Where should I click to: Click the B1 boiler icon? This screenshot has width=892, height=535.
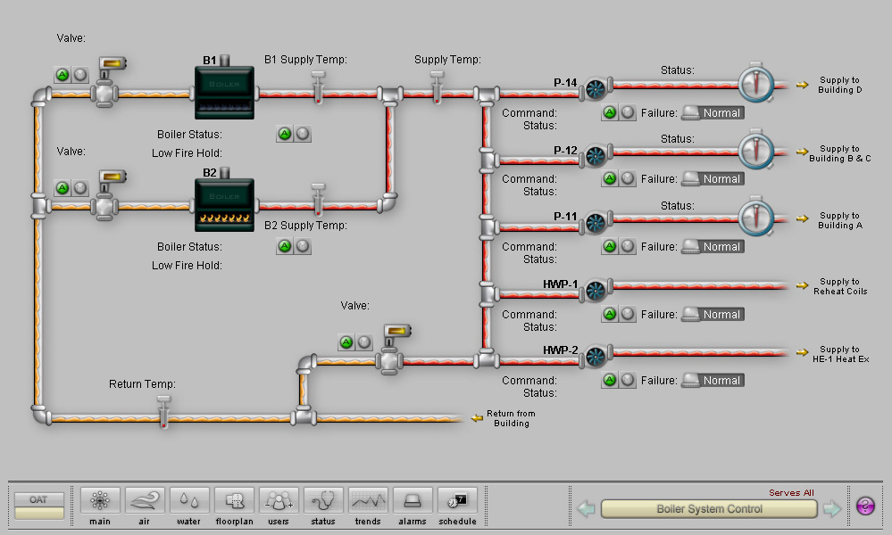pos(224,89)
